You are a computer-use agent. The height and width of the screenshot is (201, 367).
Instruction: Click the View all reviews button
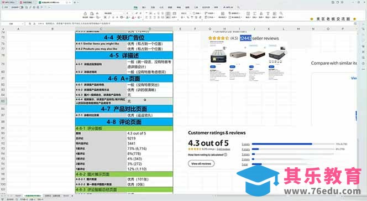201,164
